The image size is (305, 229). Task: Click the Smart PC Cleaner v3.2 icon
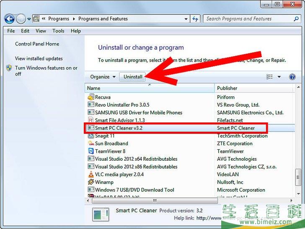pos(91,128)
